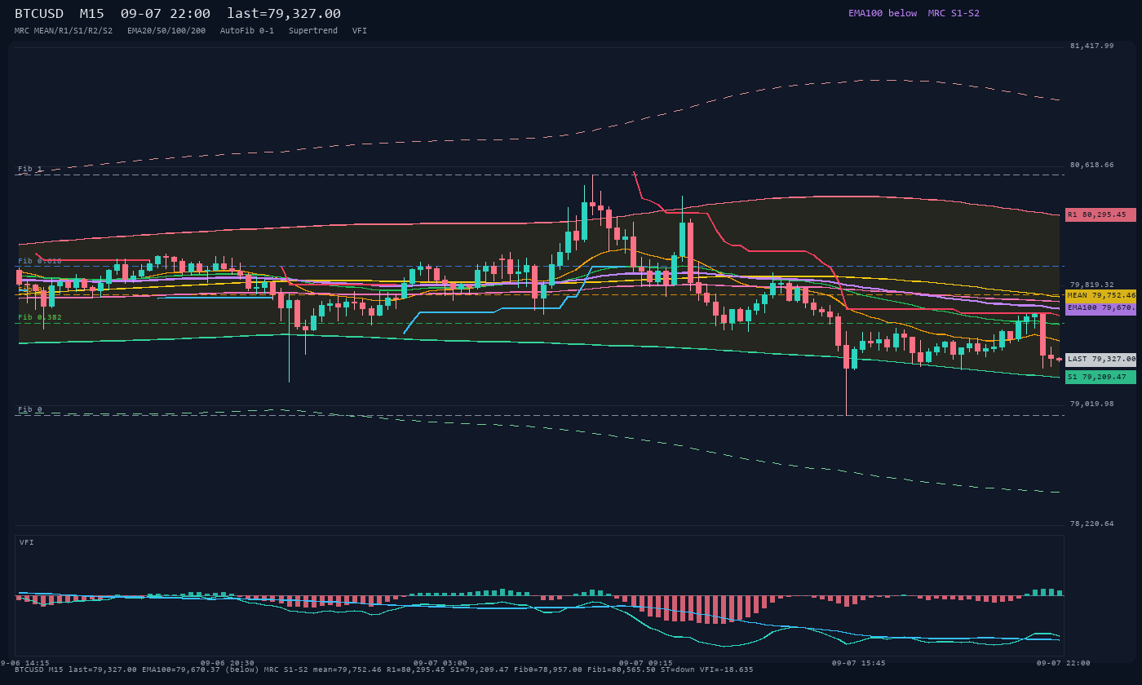
Task: Click the Supertrend legend entry
Action: 313,30
